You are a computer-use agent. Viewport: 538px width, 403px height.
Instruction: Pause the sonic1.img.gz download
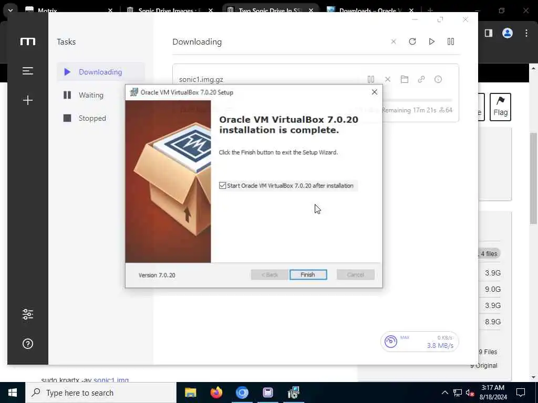[x=371, y=80]
